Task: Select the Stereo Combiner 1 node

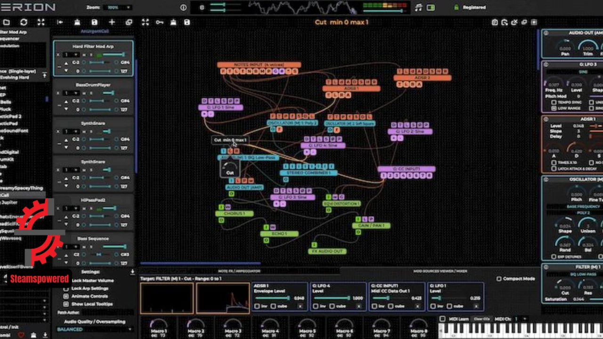Action: coord(309,173)
